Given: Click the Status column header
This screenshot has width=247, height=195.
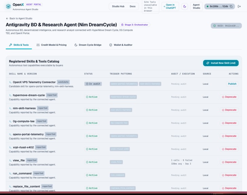Looking at the screenshot, I should (88, 74).
